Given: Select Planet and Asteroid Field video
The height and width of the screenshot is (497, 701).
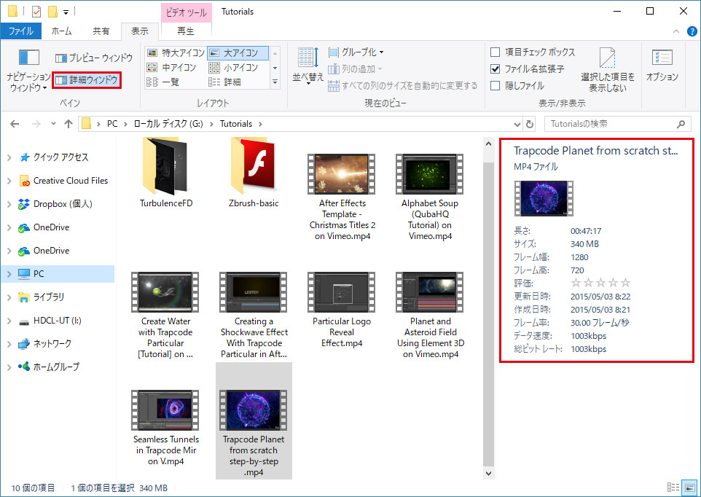Looking at the screenshot, I should coord(430,315).
